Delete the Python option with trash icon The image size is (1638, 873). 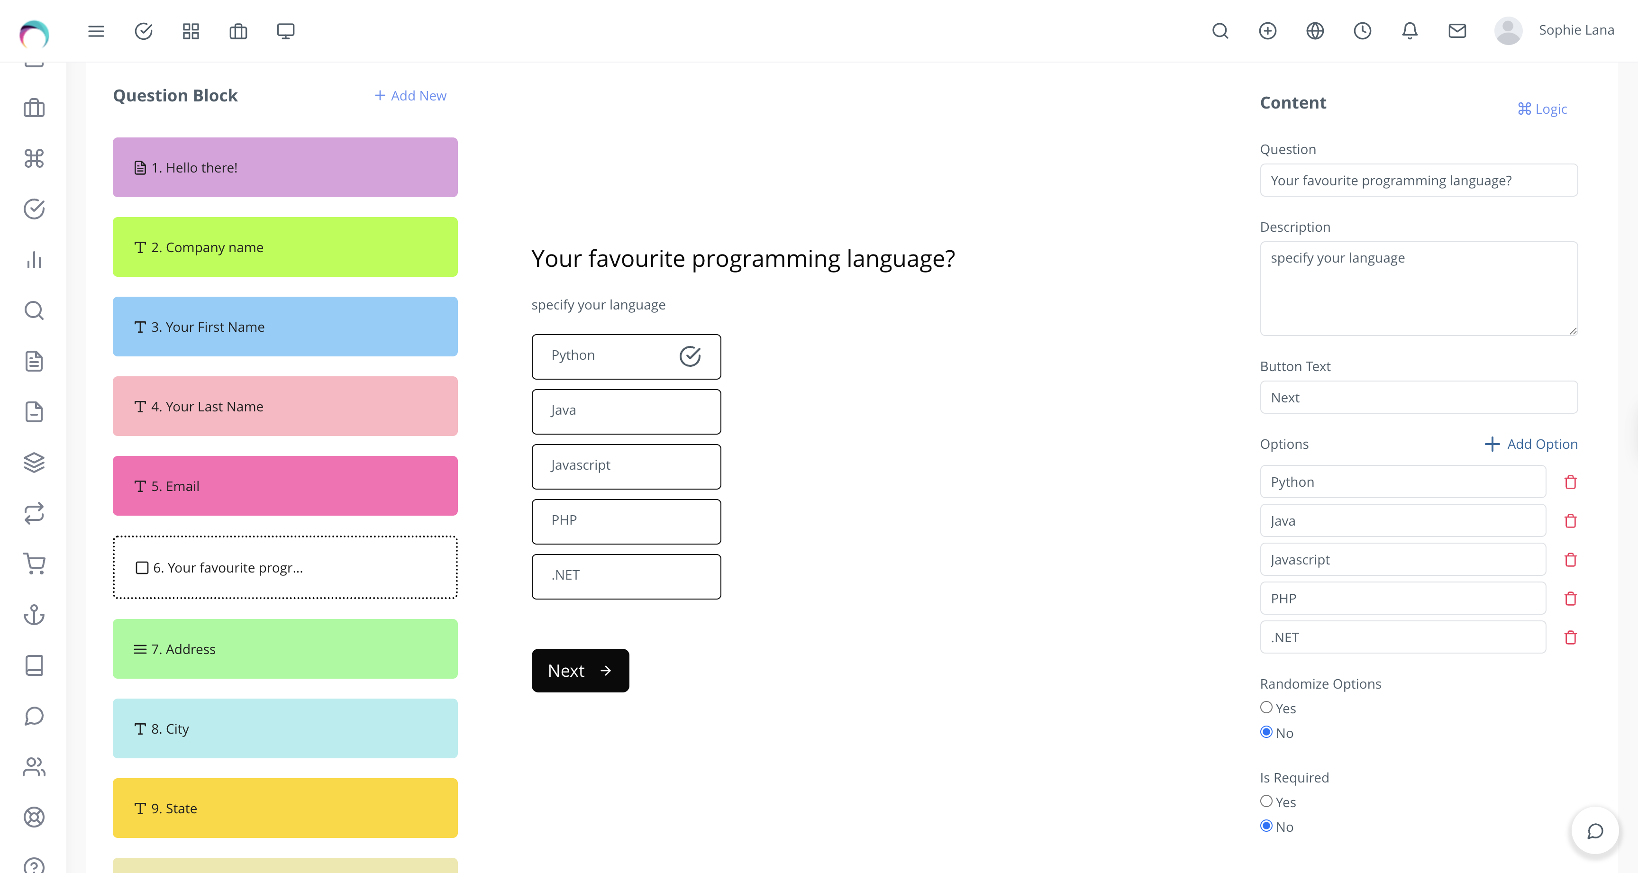pyautogui.click(x=1570, y=482)
